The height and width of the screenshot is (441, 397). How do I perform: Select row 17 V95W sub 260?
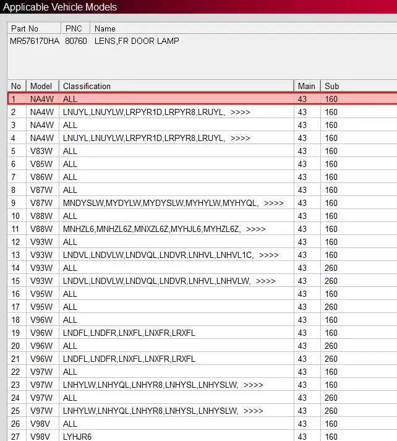202,307
